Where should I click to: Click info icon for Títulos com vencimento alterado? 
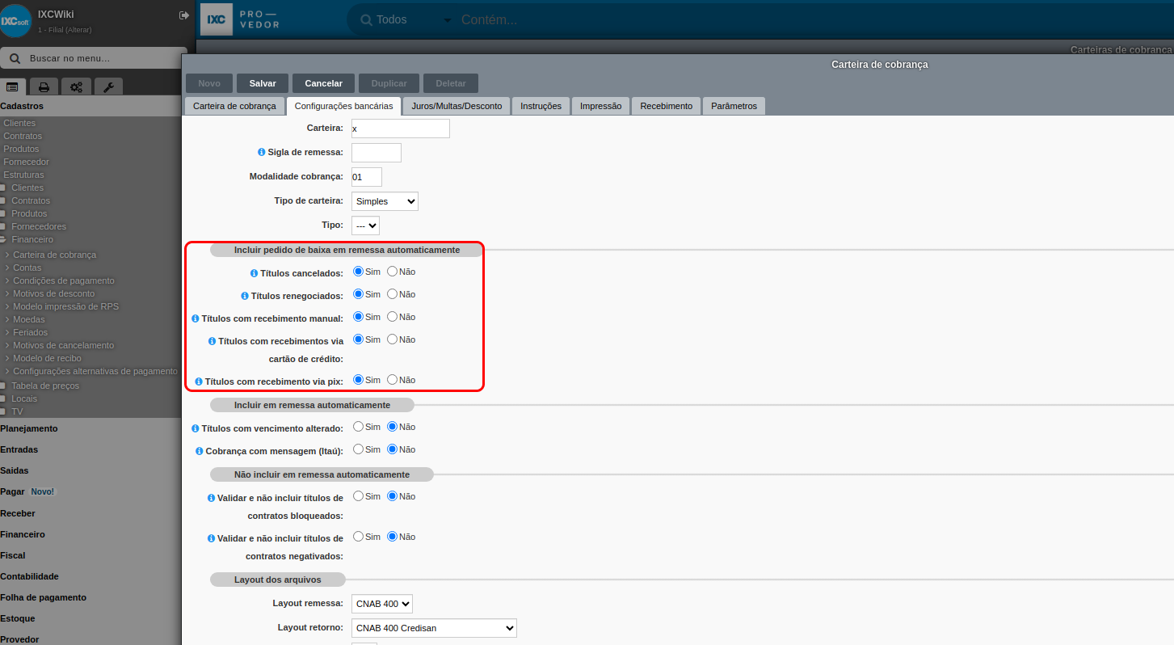pyautogui.click(x=195, y=428)
